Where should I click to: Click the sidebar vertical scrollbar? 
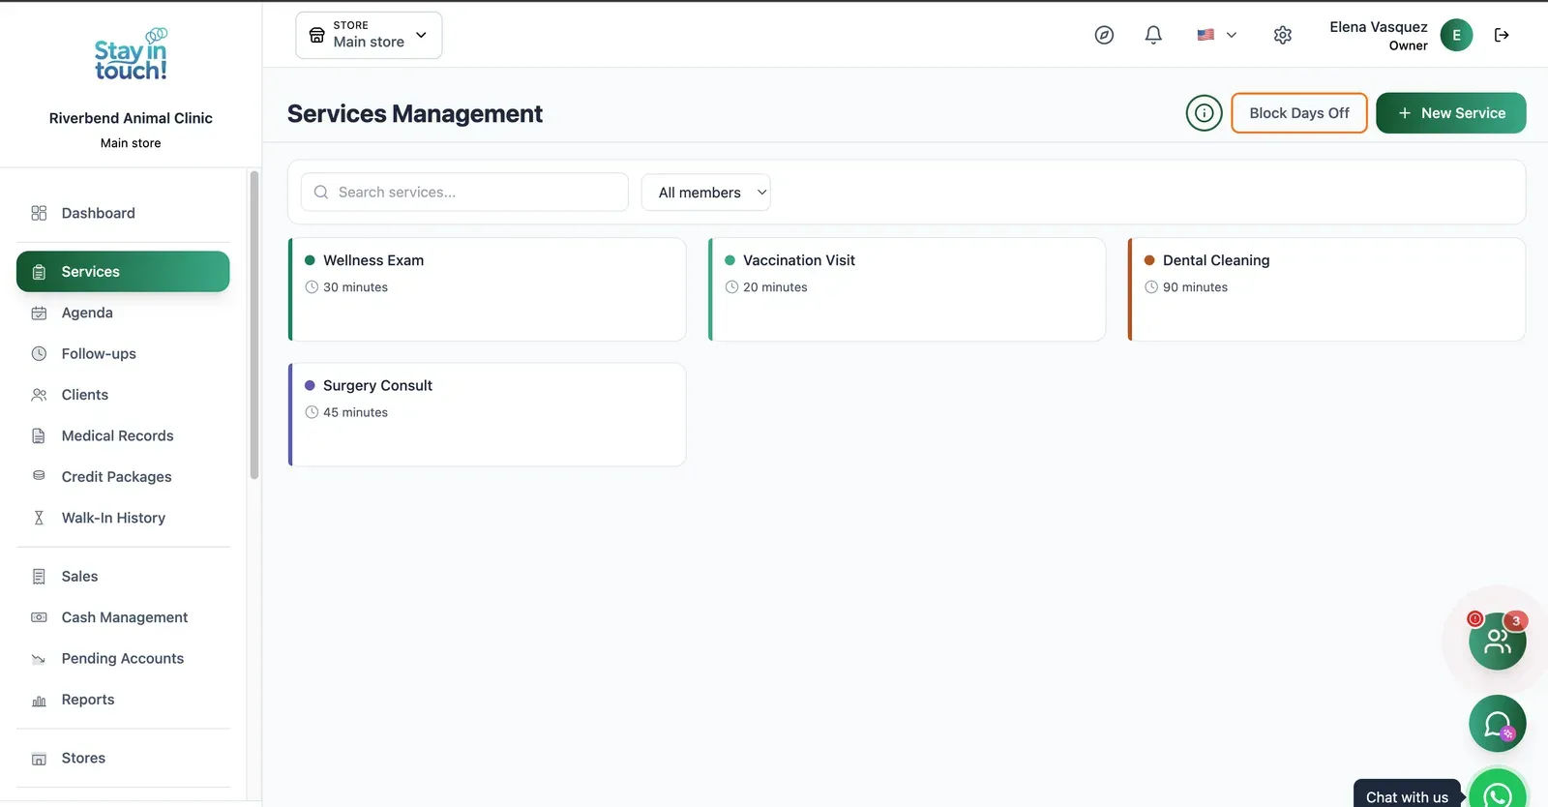click(x=254, y=325)
